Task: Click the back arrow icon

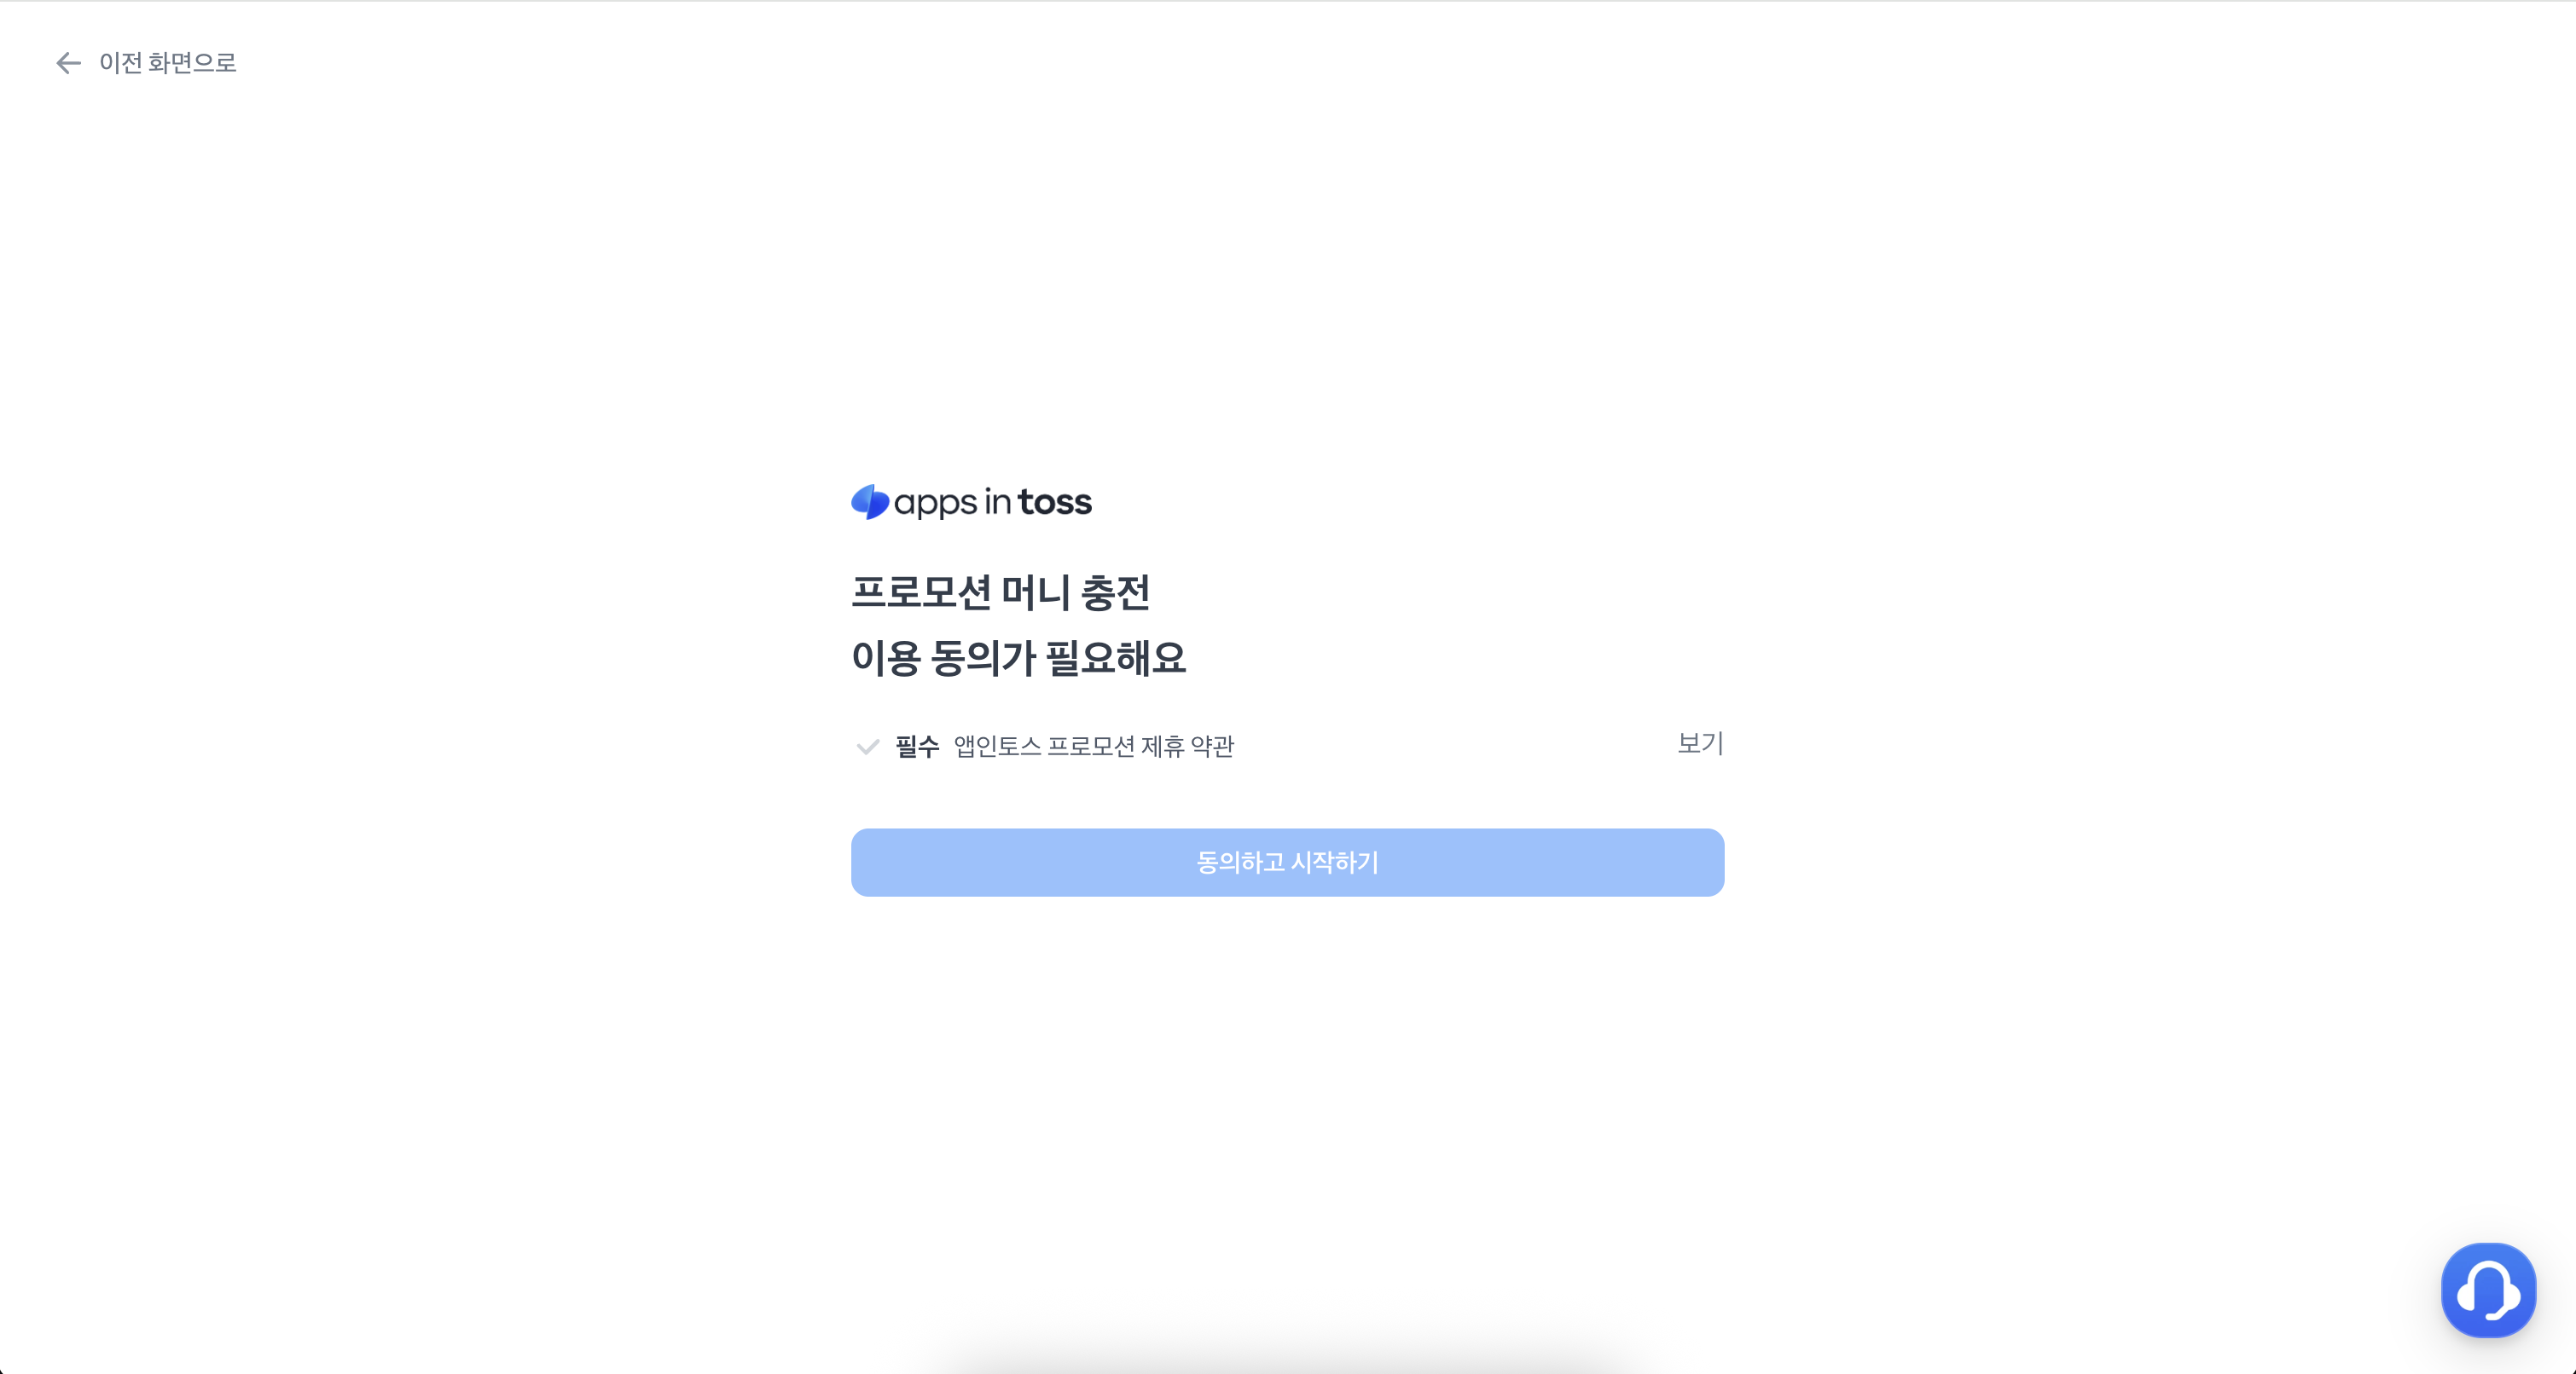Action: pos(68,63)
